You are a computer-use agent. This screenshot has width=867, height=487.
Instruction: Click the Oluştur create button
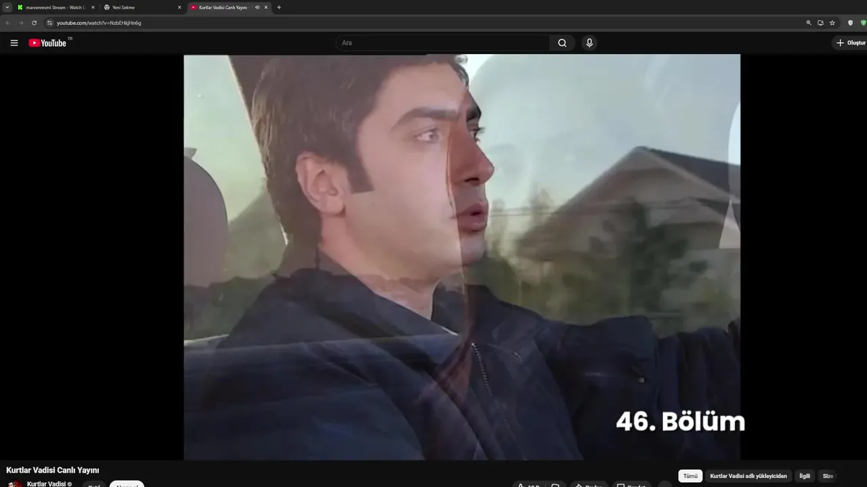(850, 43)
